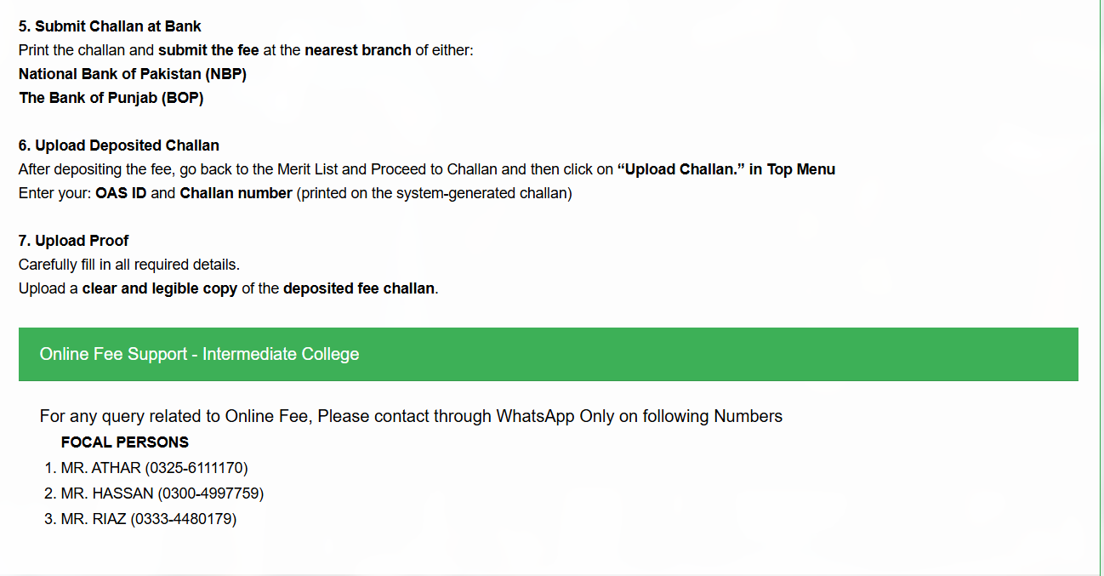
Task: Click the bold clear and legible copy text
Action: coord(160,288)
